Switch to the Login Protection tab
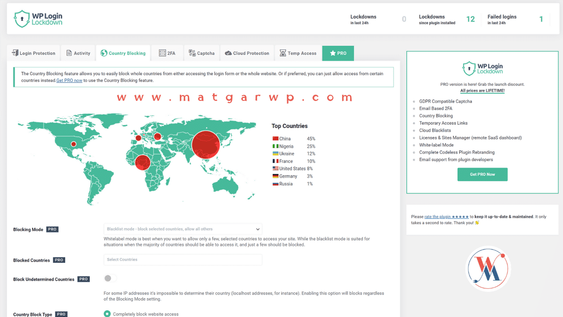563x317 pixels. 33,53
